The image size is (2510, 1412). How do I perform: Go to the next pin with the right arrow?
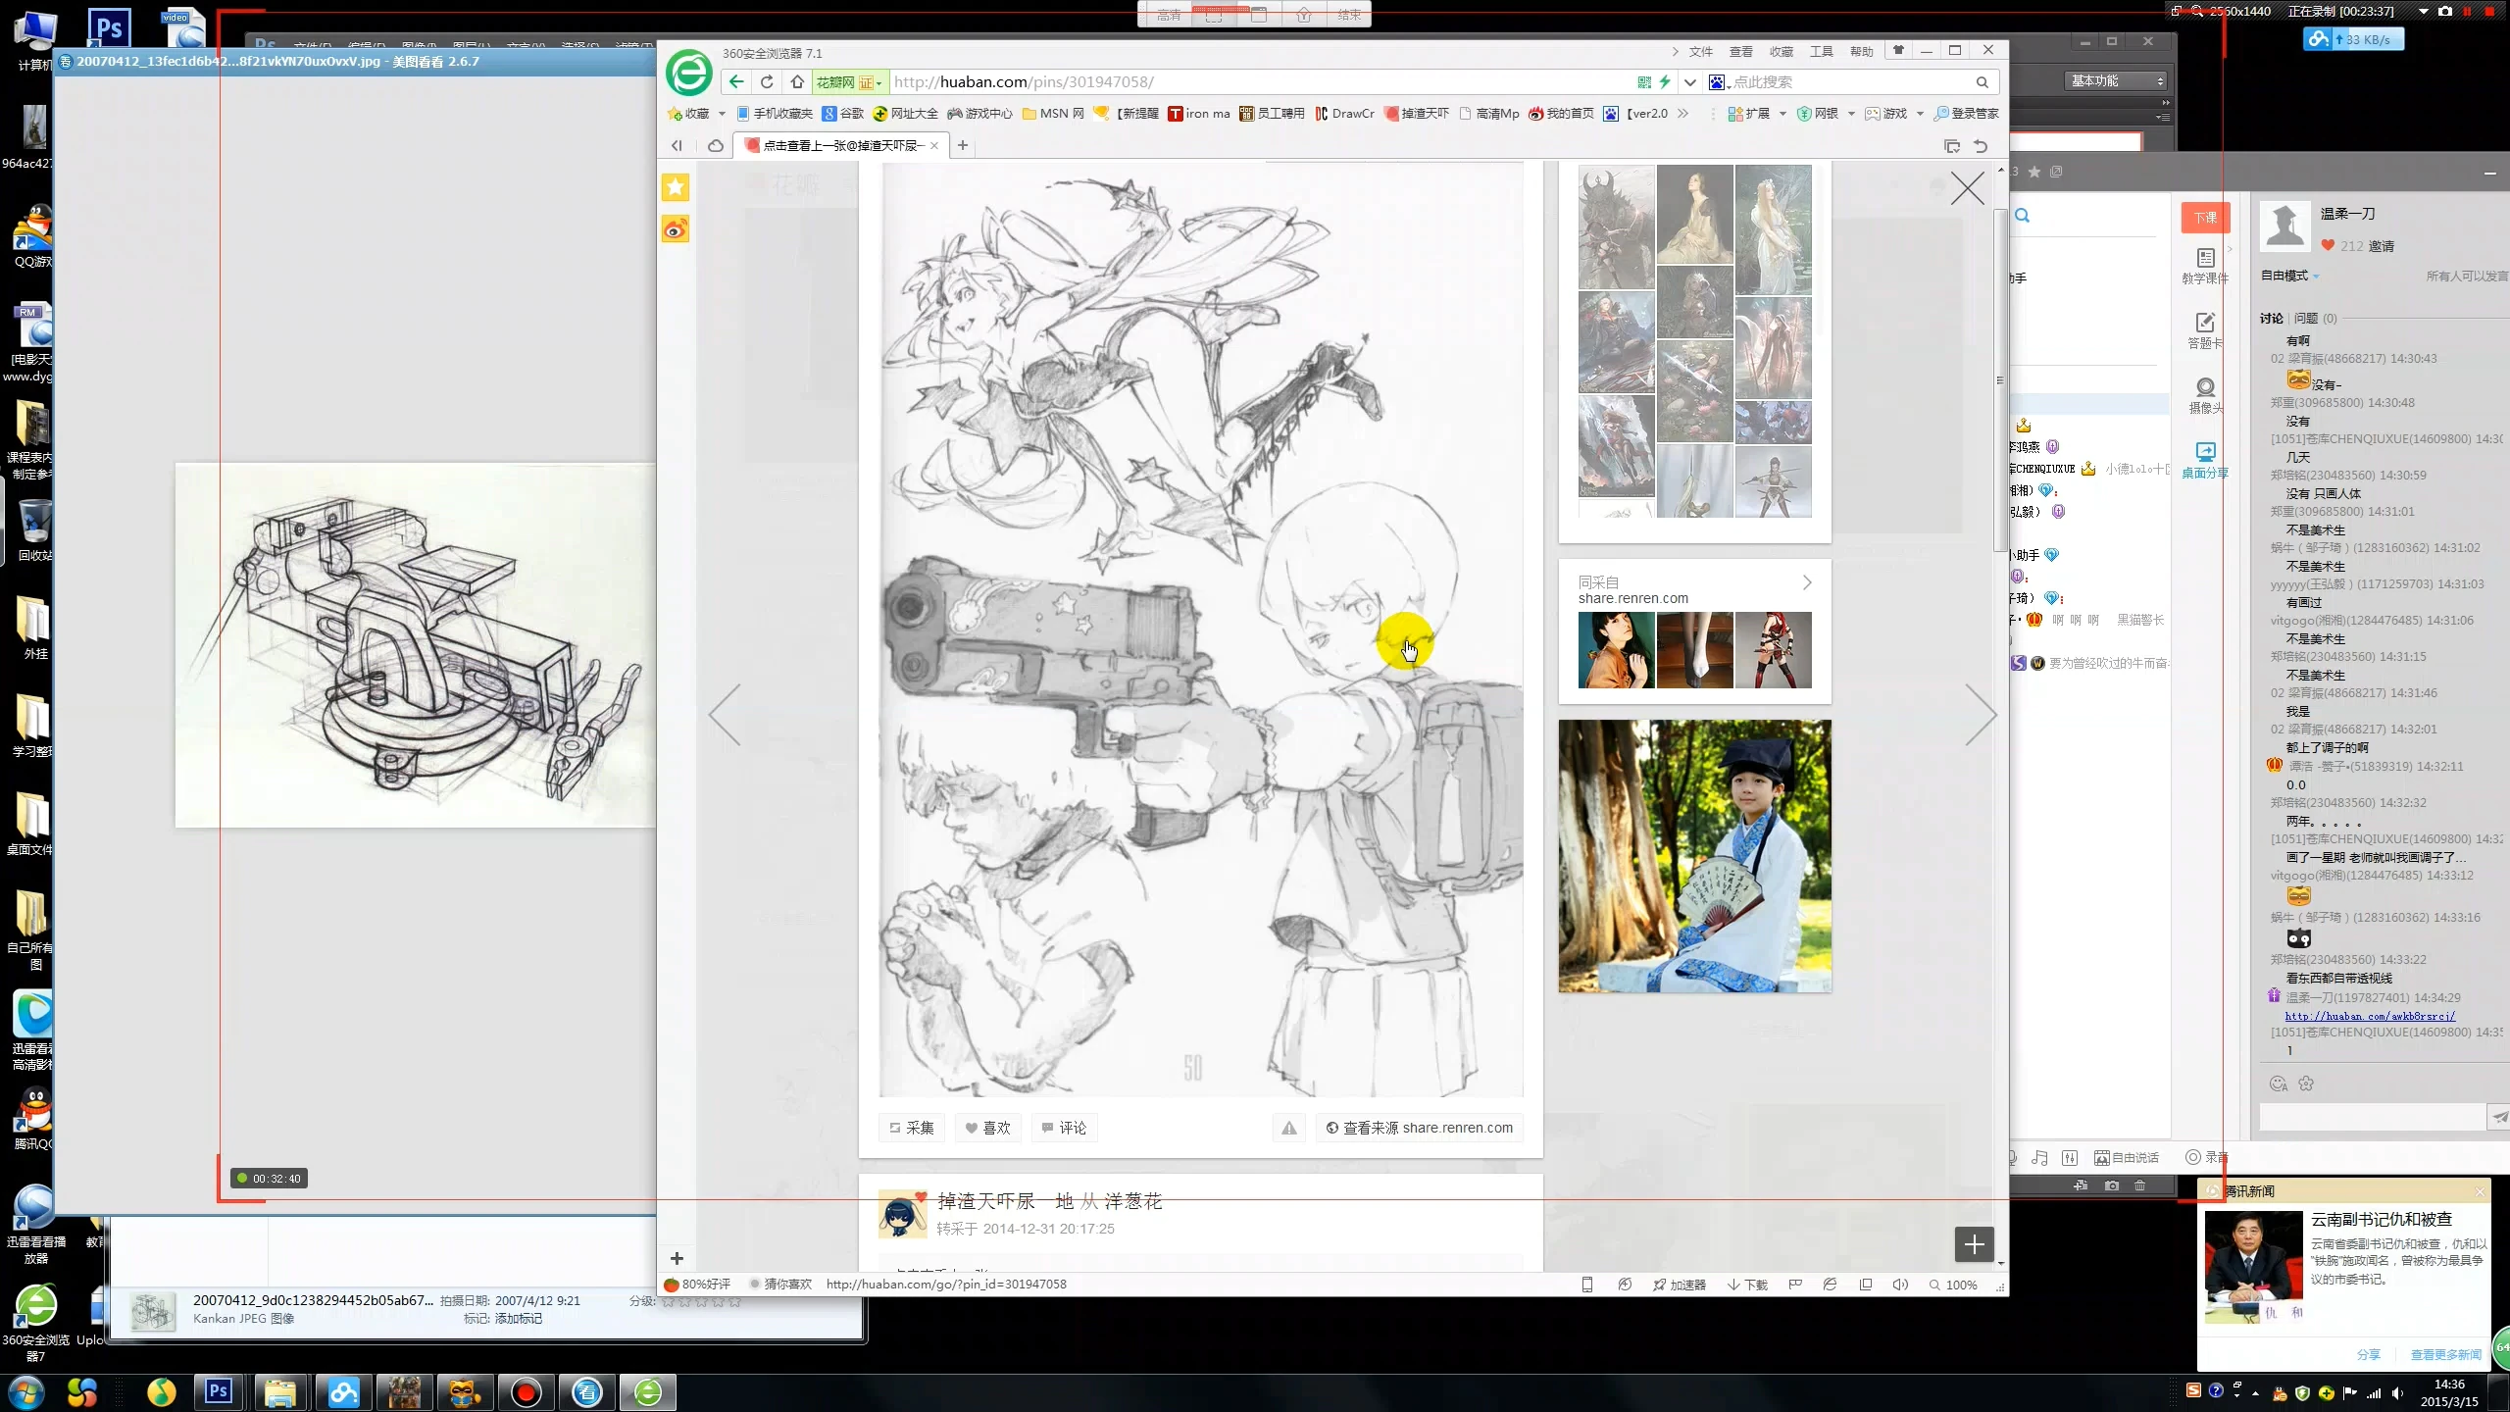pyautogui.click(x=1981, y=715)
